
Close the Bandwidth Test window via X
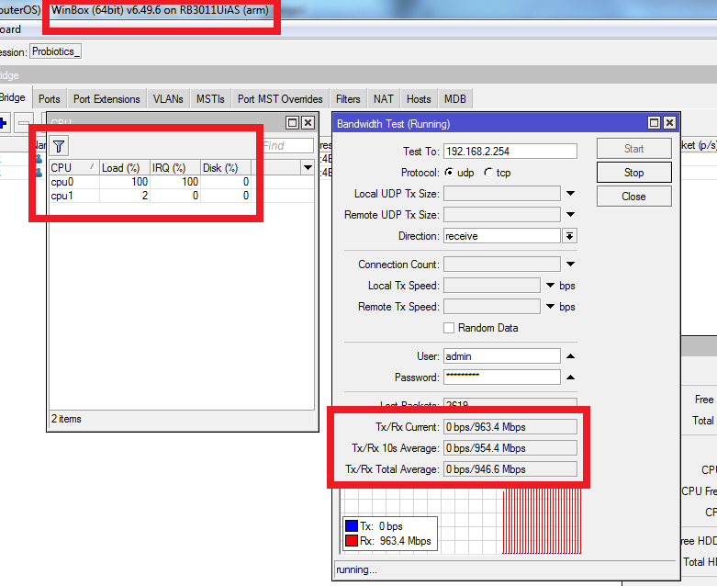669,122
